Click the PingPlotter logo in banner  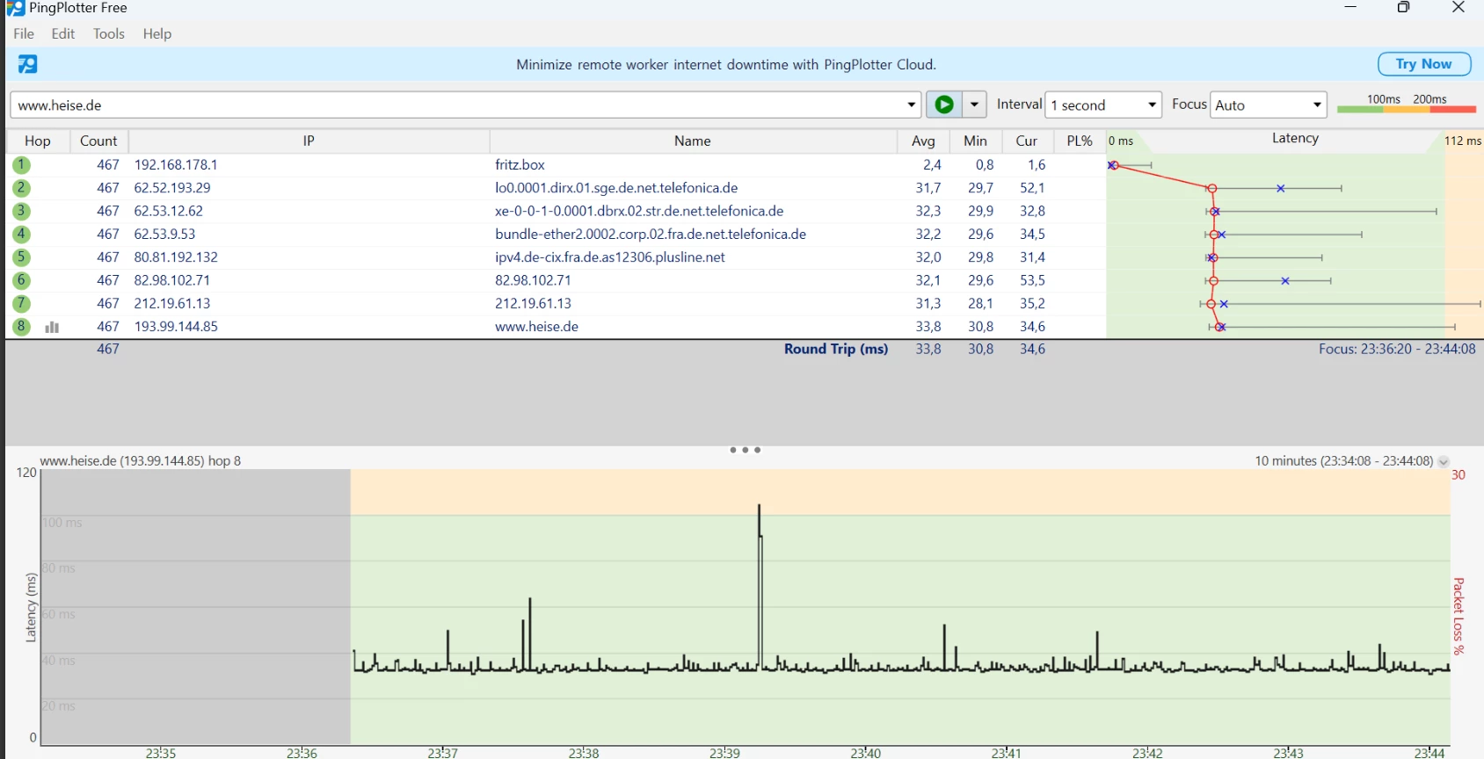tap(27, 64)
